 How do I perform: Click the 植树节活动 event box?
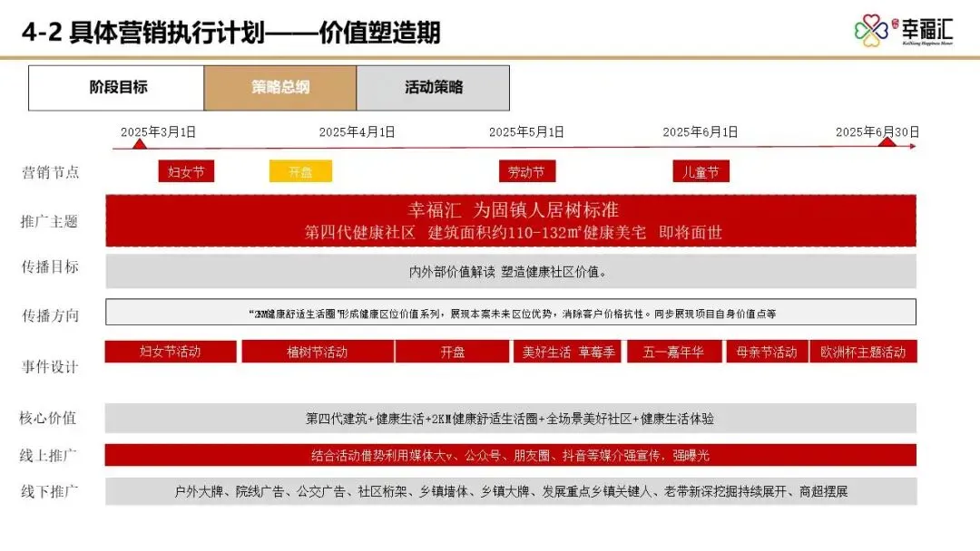pos(317,352)
